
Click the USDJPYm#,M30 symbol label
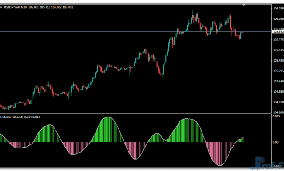click(x=15, y=7)
